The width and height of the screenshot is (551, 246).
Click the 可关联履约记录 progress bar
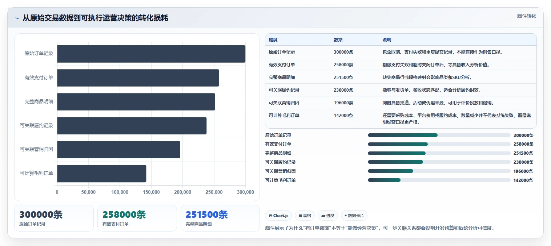click(439, 162)
